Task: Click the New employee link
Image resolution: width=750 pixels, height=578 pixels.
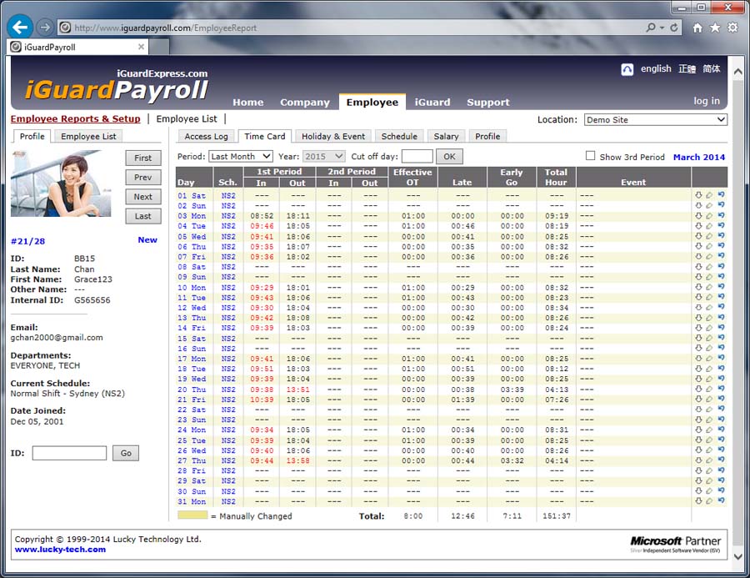Action: (x=147, y=240)
